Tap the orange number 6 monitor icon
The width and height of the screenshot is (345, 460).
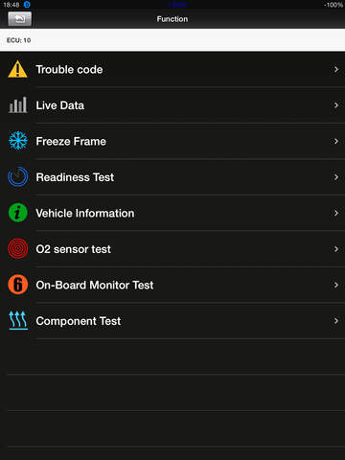(18, 285)
